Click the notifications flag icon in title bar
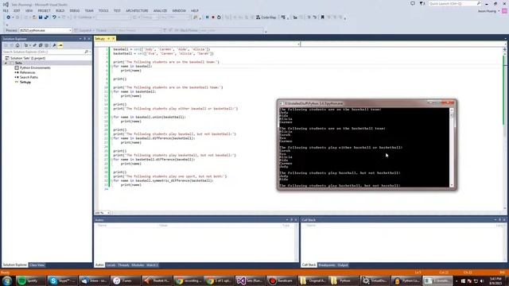The width and height of the screenshot is (509, 286). coord(422,3)
